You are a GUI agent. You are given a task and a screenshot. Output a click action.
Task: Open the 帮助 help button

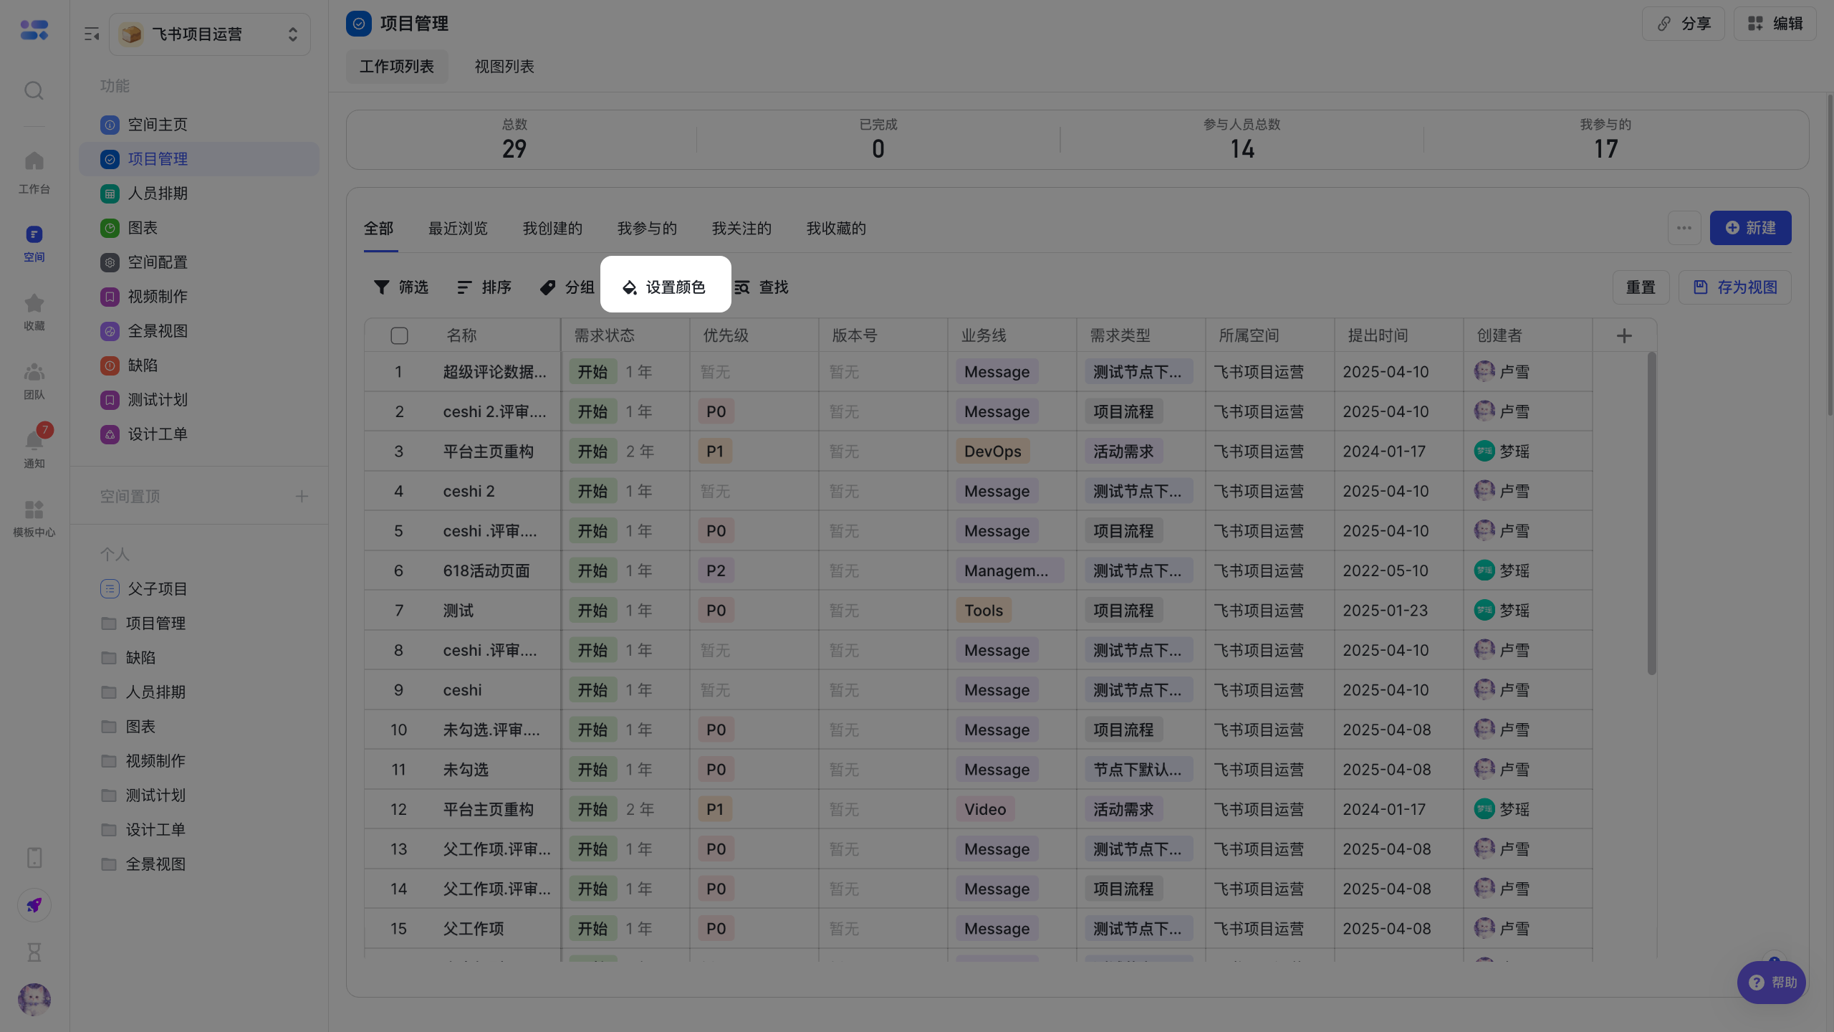tap(1772, 983)
